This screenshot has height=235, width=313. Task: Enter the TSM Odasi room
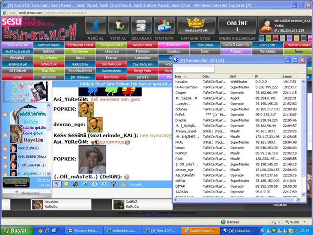click(205, 45)
